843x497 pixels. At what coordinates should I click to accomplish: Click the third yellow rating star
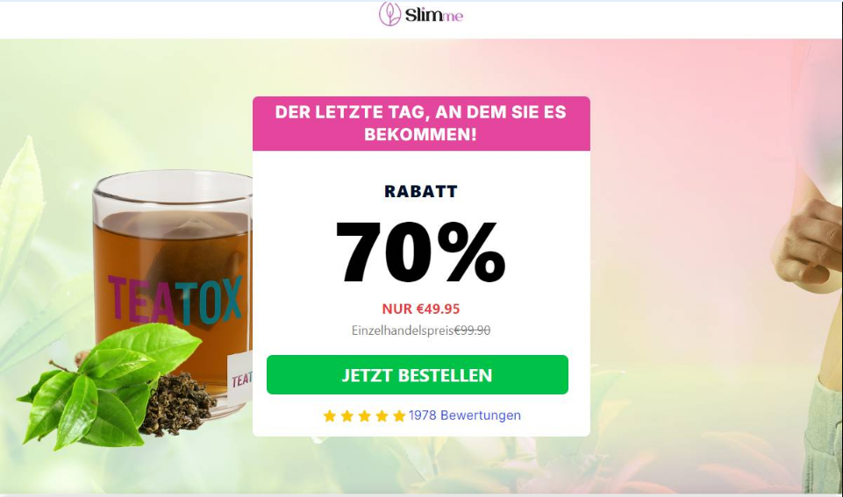click(x=365, y=415)
